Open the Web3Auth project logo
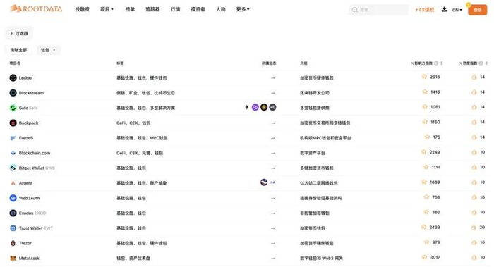 [x=13, y=198]
